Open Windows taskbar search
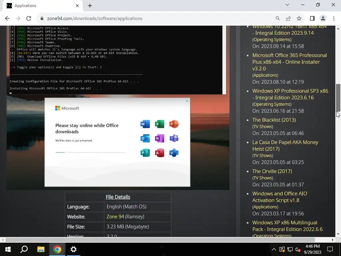 24,249
